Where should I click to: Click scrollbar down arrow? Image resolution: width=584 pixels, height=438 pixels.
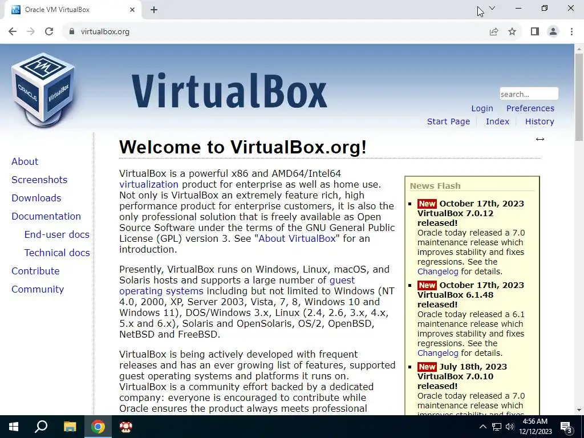click(x=579, y=411)
